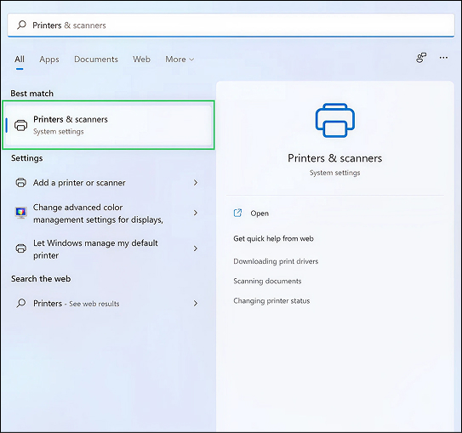Screen dimensions: 462x433
Task: Click the search text field
Action: click(x=231, y=25)
